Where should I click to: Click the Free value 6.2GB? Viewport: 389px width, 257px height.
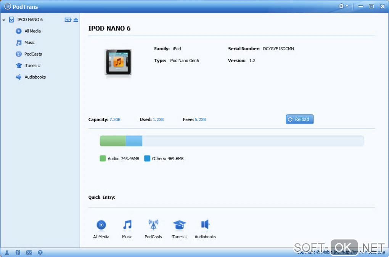point(200,120)
